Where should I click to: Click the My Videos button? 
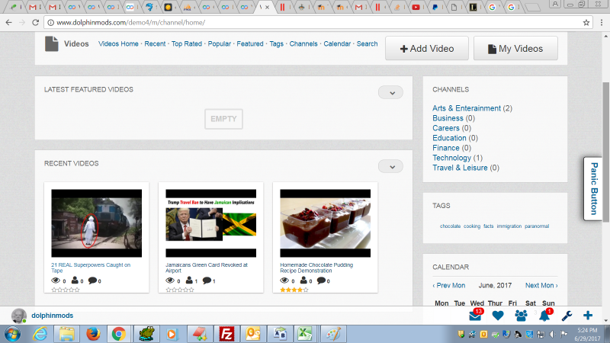coord(515,48)
